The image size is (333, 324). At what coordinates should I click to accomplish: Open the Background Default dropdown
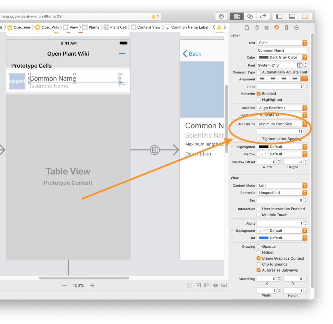pyautogui.click(x=282, y=231)
